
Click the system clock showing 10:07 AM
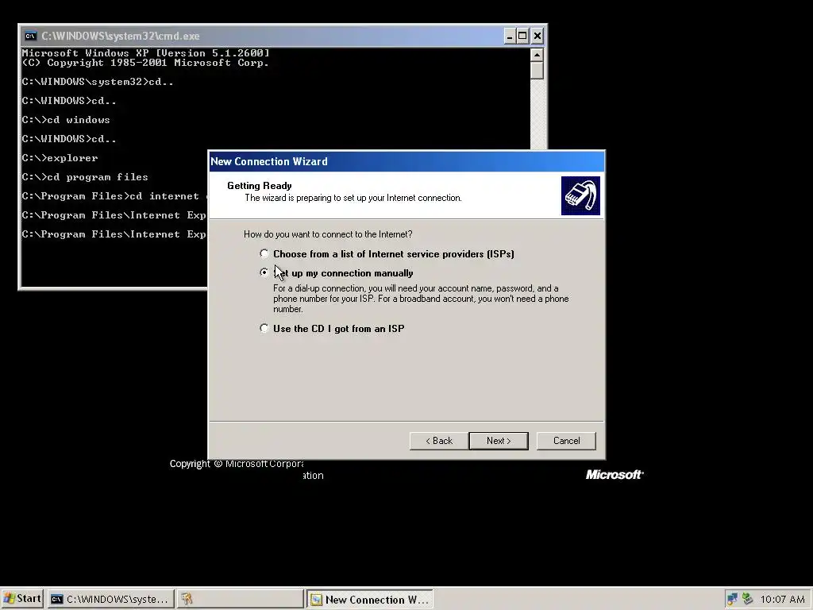[782, 600]
